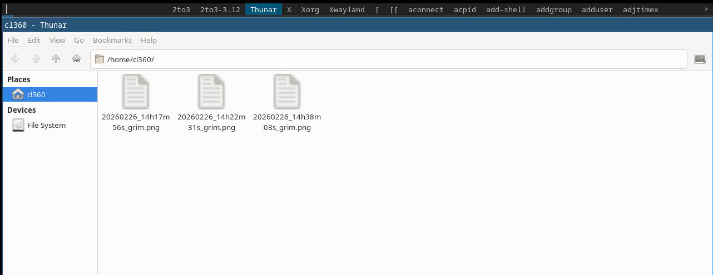Open the Help menu
This screenshot has height=275, width=713.
(148, 41)
